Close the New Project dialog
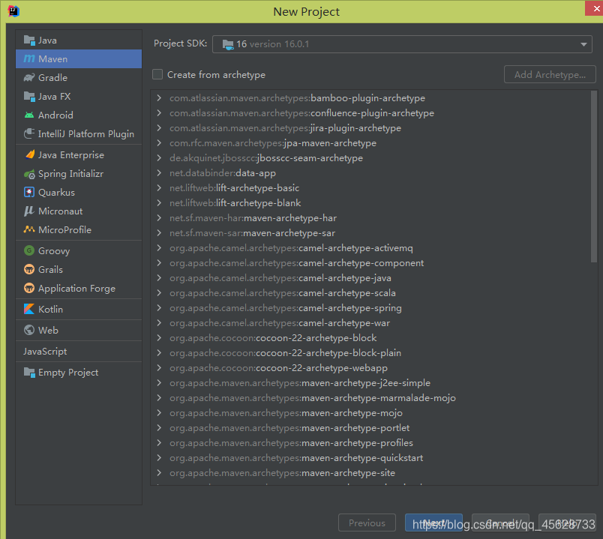This screenshot has width=603, height=539. coord(595,8)
